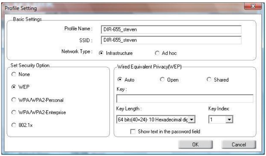Click the SSID text field
This screenshot has height=156, width=266.
coord(171,40)
